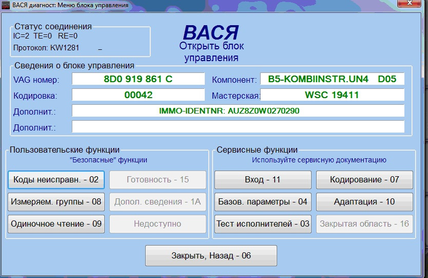Click the Мастерская field WSC 19411

pyautogui.click(x=332, y=95)
